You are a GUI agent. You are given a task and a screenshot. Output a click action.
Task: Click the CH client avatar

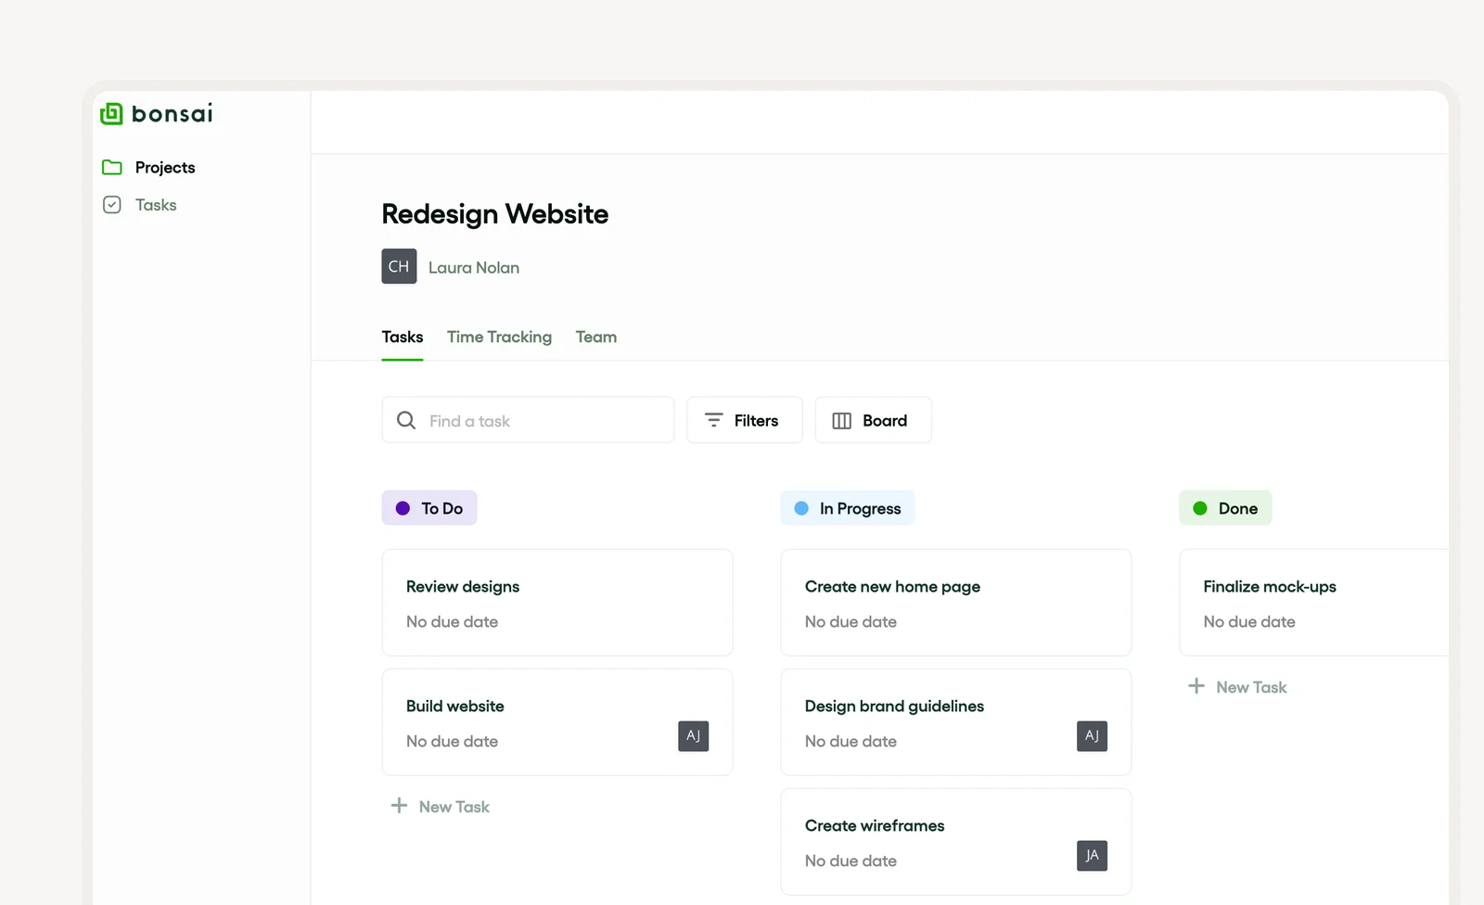(x=399, y=266)
